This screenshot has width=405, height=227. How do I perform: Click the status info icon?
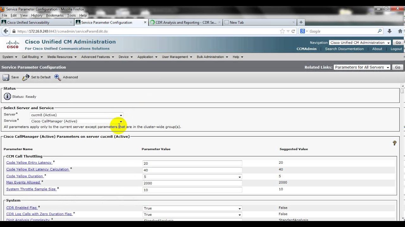(x=7, y=96)
